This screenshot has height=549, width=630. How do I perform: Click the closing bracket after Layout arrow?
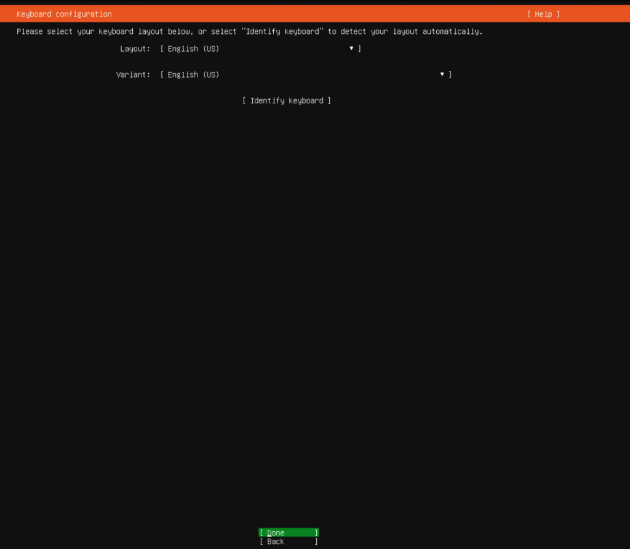coord(359,49)
